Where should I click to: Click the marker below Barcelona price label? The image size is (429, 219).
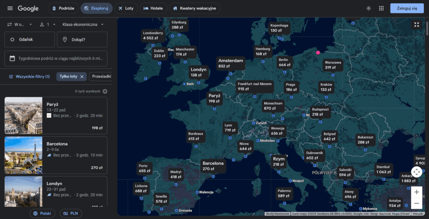[x=213, y=176]
